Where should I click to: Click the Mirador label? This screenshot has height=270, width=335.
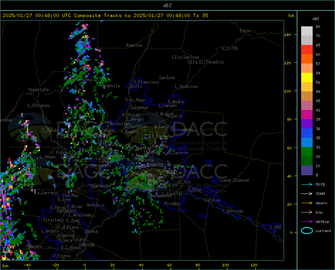tap(172, 204)
